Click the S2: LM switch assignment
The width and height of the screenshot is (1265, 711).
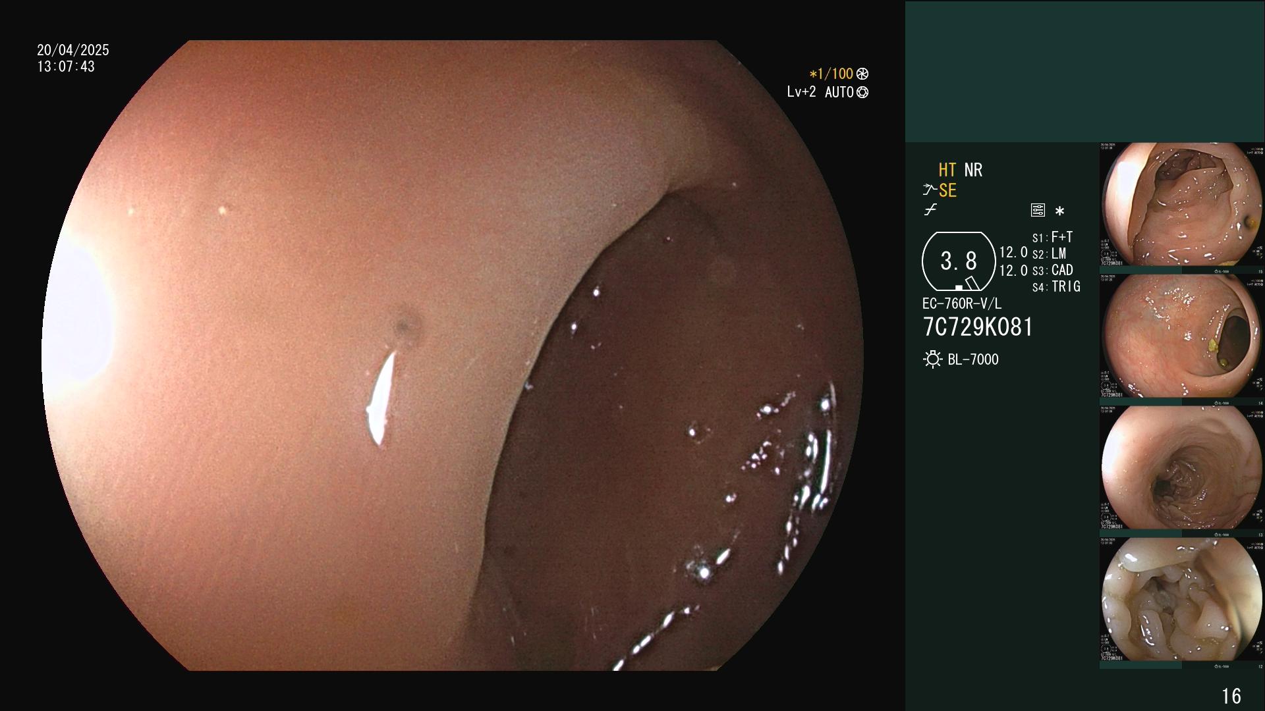tap(1049, 253)
